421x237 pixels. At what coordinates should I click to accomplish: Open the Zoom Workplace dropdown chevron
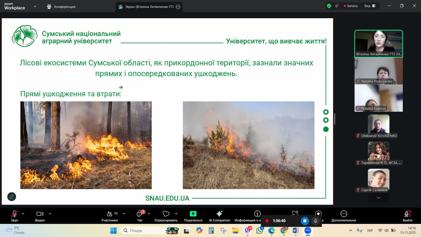pyautogui.click(x=35, y=7)
